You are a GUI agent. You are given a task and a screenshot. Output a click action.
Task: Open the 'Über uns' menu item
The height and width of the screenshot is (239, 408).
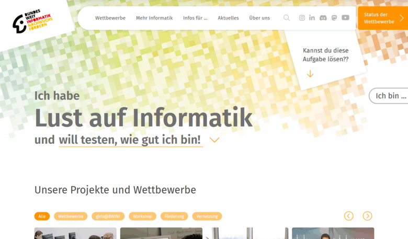(x=259, y=18)
